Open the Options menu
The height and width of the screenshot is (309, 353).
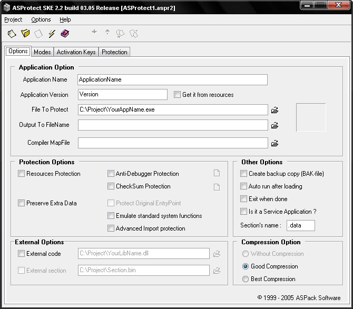[41, 20]
